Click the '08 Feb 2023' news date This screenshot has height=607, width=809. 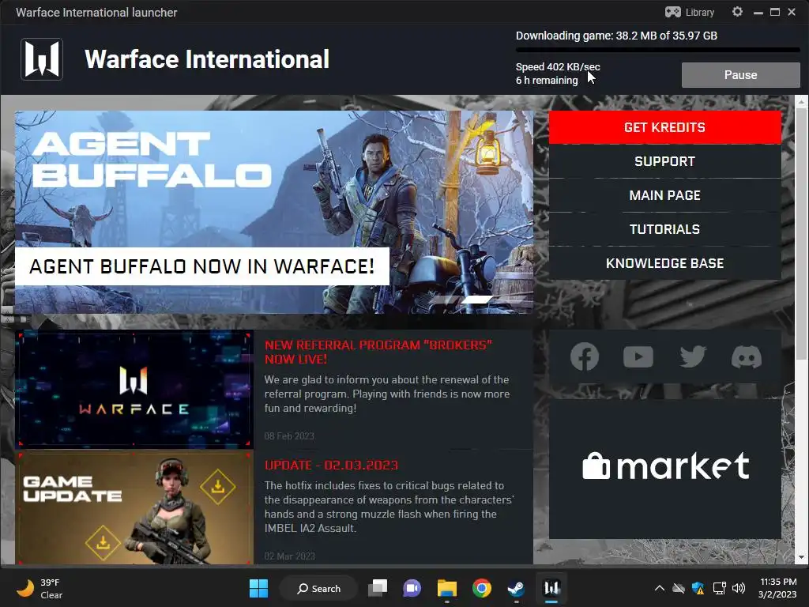pos(289,436)
